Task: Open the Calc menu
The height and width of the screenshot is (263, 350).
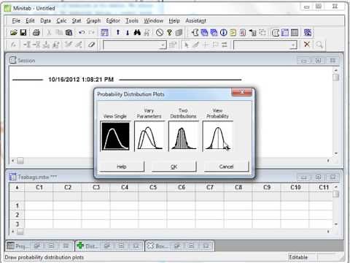Action: [61, 20]
